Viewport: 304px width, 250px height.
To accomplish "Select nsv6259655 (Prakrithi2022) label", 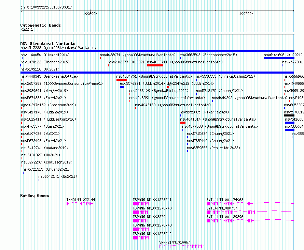I will coord(213,148).
